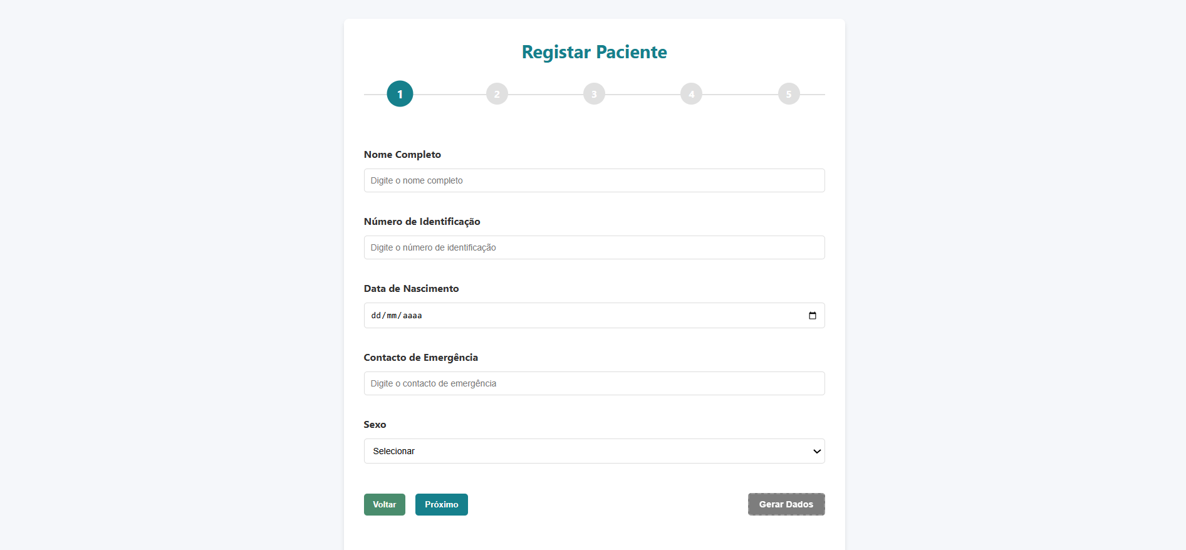
Task: Click the Registar Paciente heading
Action: point(594,52)
